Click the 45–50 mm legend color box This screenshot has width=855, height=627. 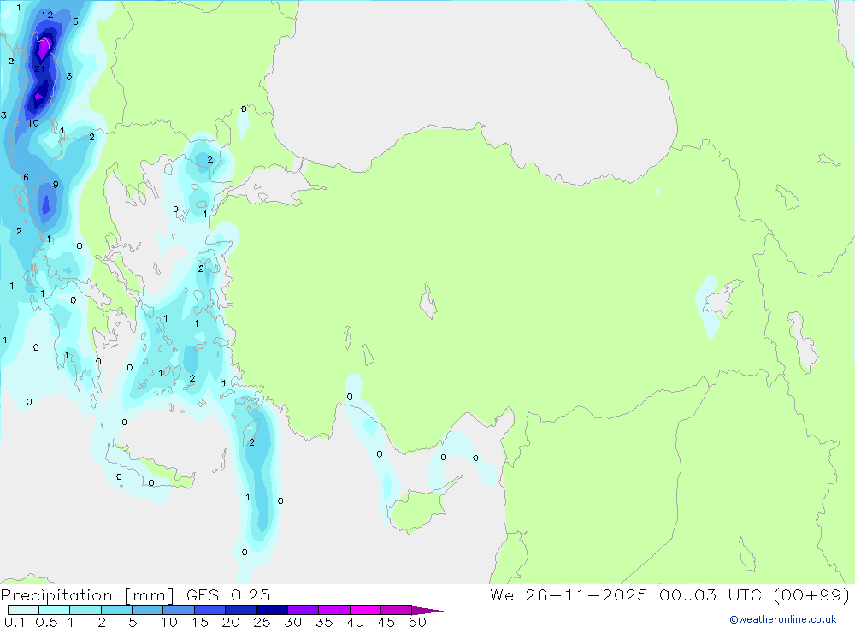pos(397,610)
